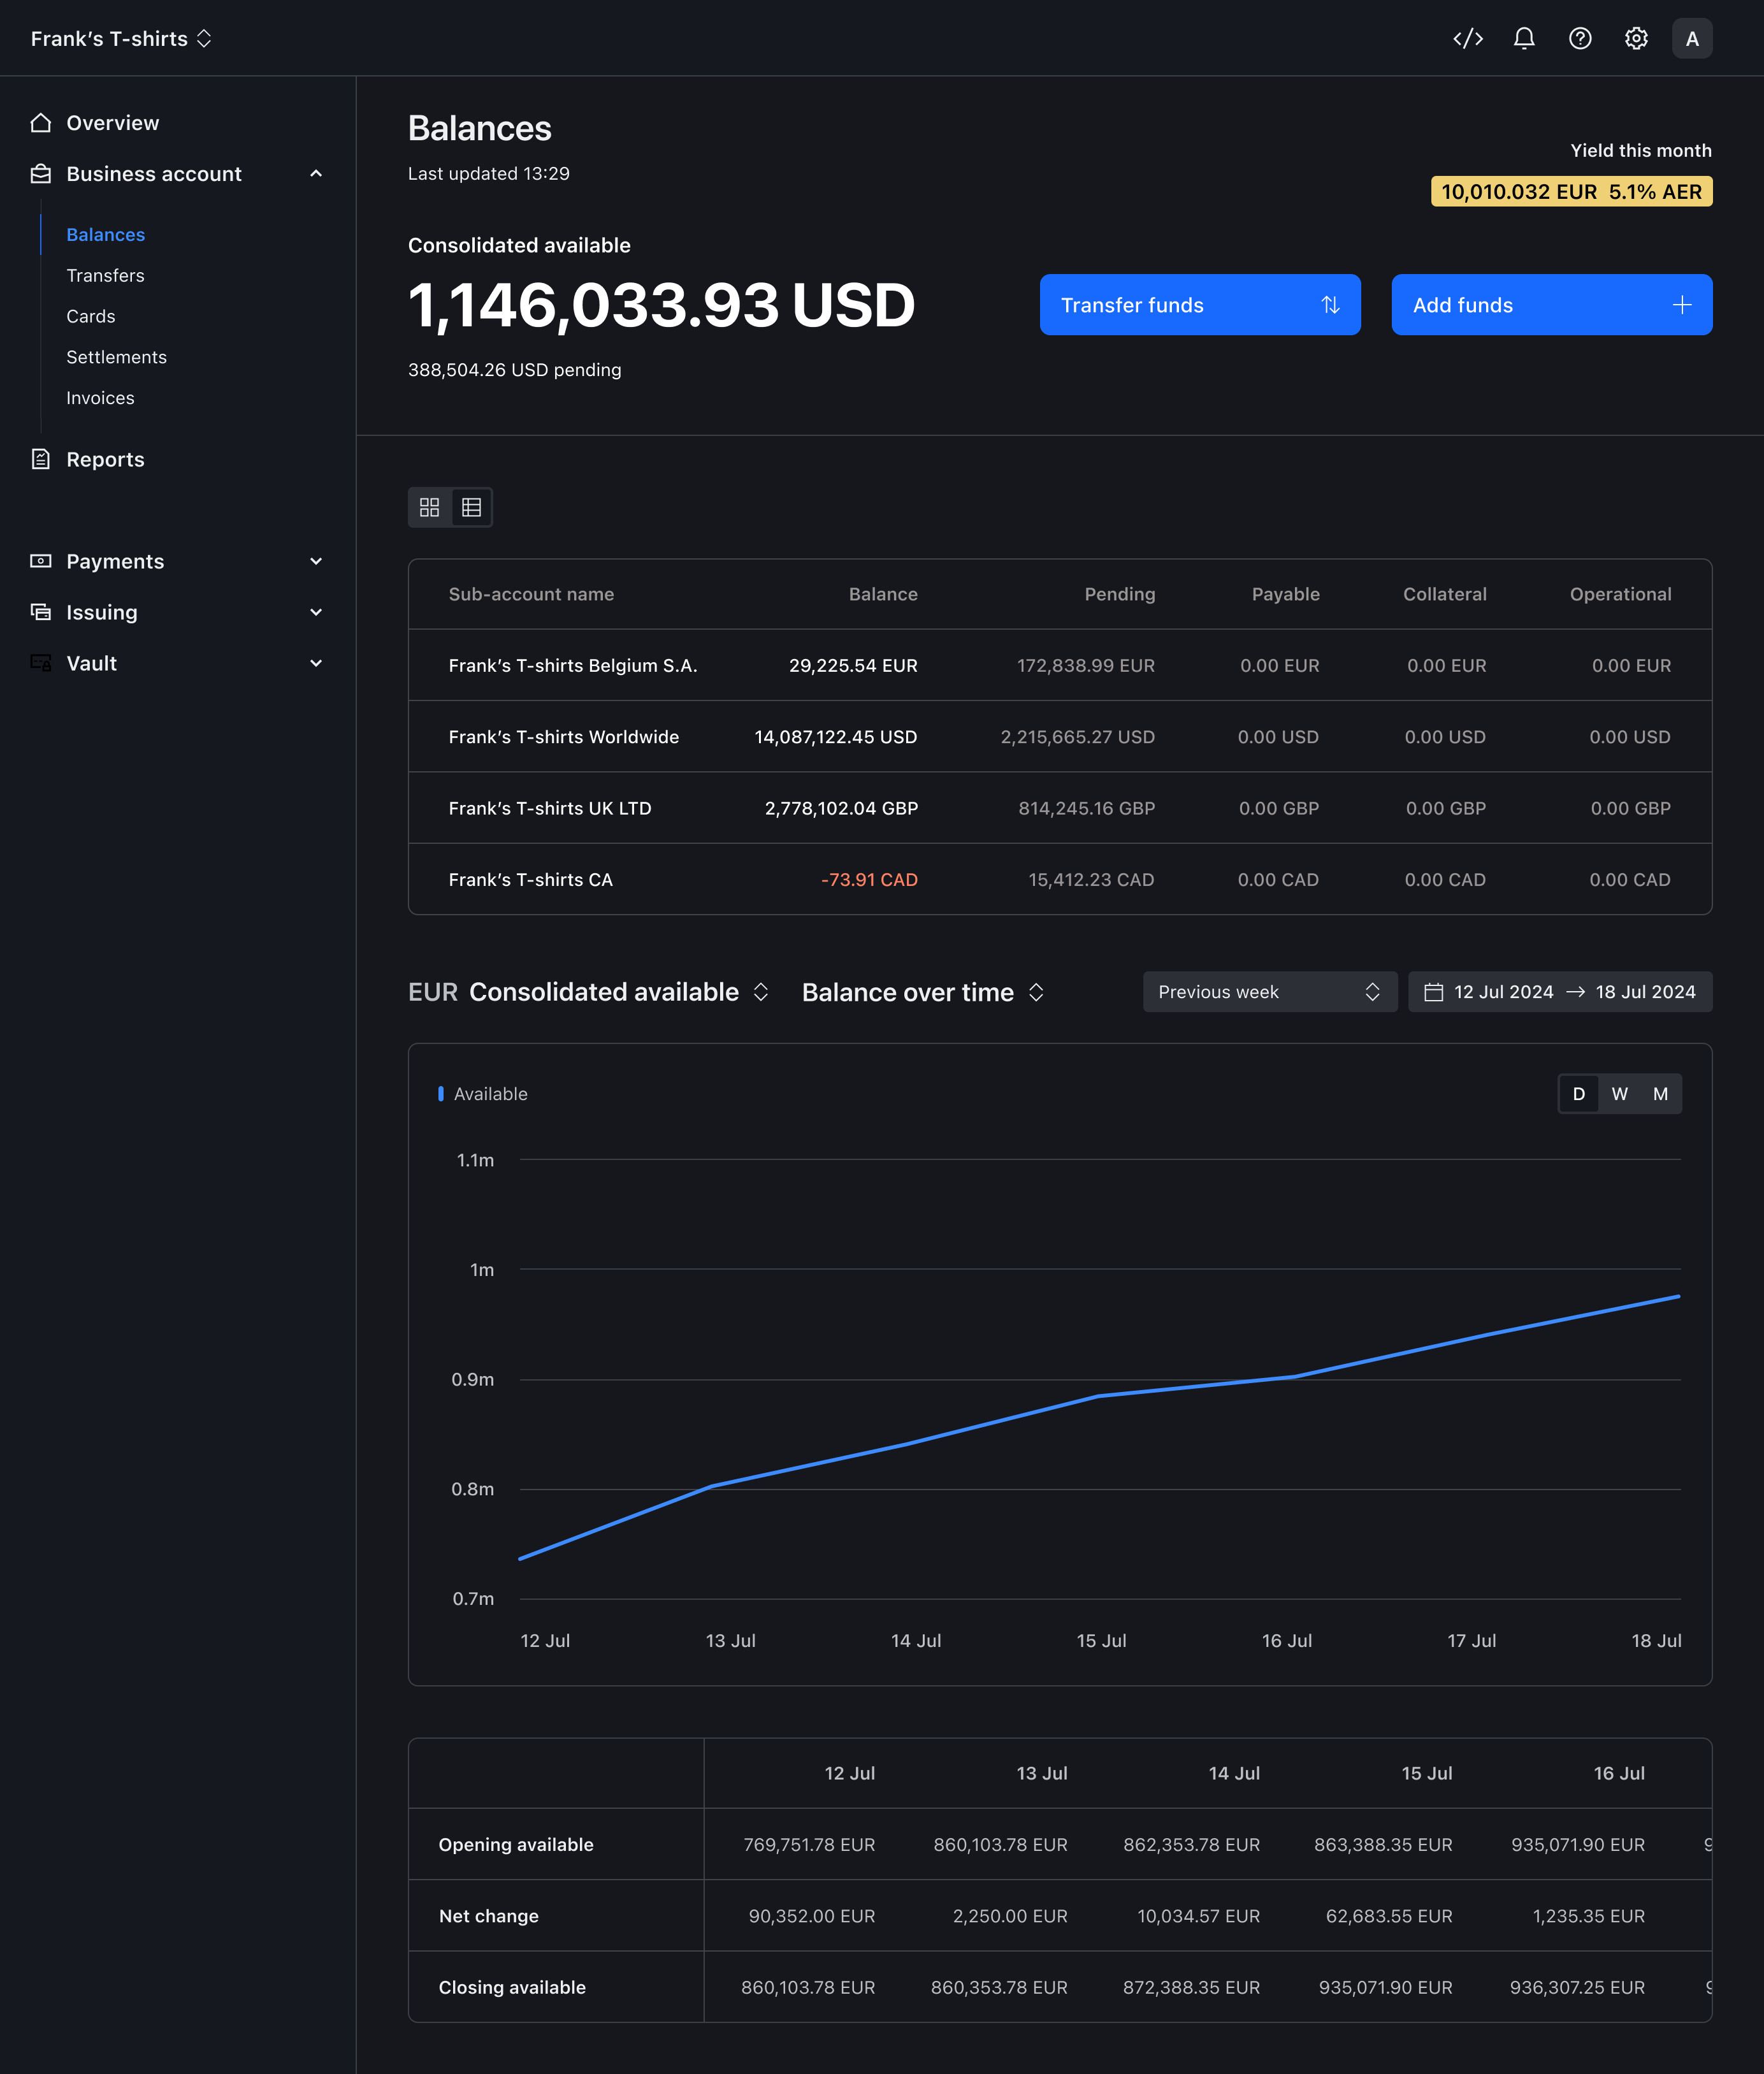Click the Payments icon in sidebar
Image resolution: width=1764 pixels, height=2074 pixels.
(x=41, y=561)
